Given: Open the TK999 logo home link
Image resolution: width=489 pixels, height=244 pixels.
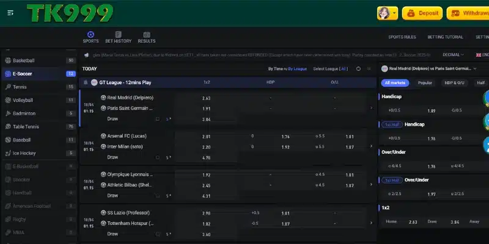Looking at the screenshot, I should tap(70, 13).
